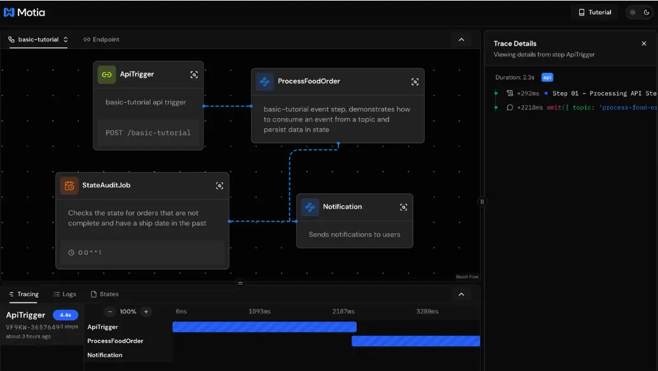
Task: Click the blue icon on the Notification node
Action: [x=310, y=206]
